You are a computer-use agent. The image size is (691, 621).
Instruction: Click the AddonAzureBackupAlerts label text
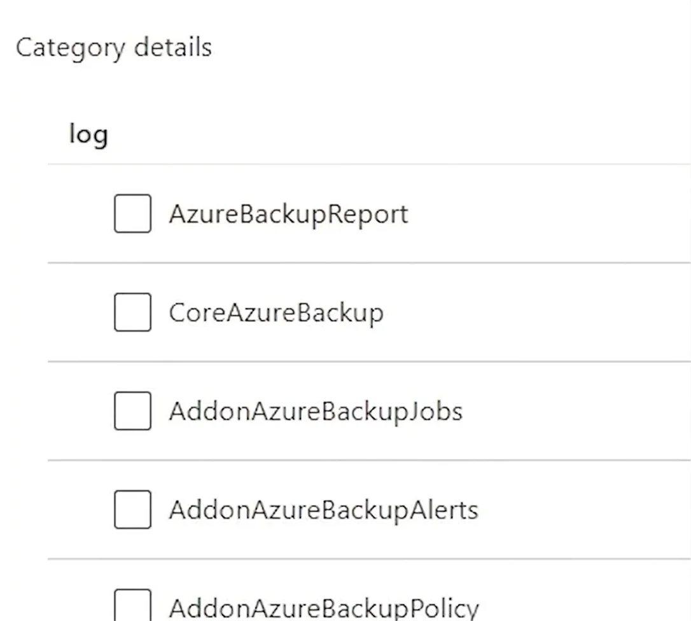pos(323,510)
